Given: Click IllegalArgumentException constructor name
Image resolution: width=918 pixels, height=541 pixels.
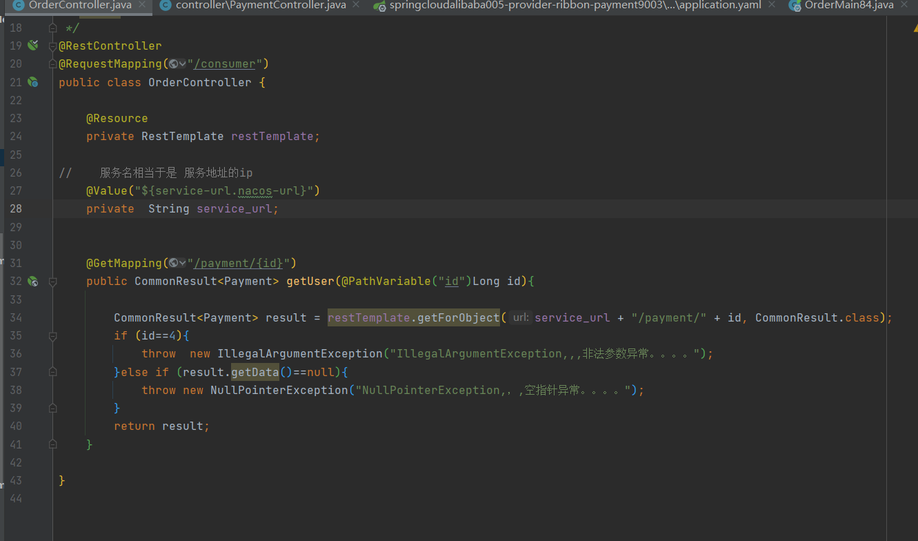Looking at the screenshot, I should pos(300,354).
